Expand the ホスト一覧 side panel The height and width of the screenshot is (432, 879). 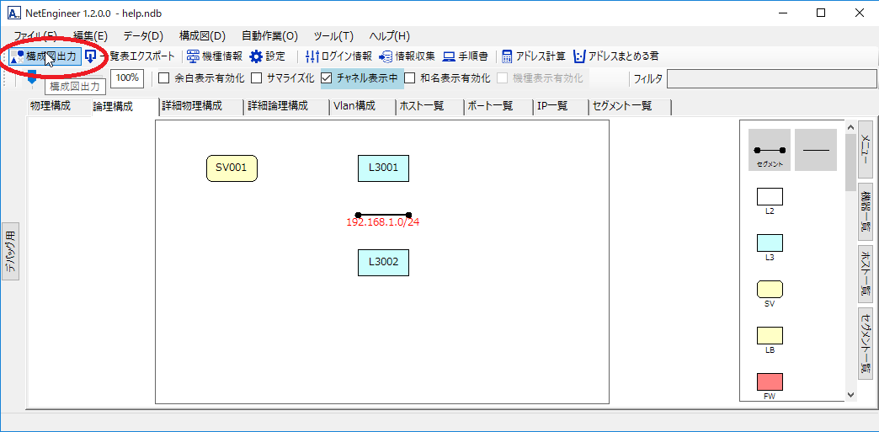pos(866,273)
